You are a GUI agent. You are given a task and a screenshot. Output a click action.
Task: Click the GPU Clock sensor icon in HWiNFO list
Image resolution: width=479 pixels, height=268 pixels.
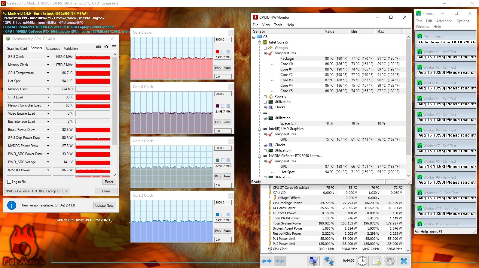coord(270,249)
